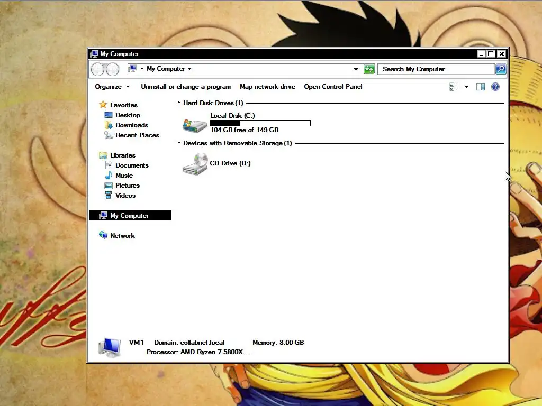Select Network label in navigation pane
542x406 pixels.
click(x=122, y=235)
